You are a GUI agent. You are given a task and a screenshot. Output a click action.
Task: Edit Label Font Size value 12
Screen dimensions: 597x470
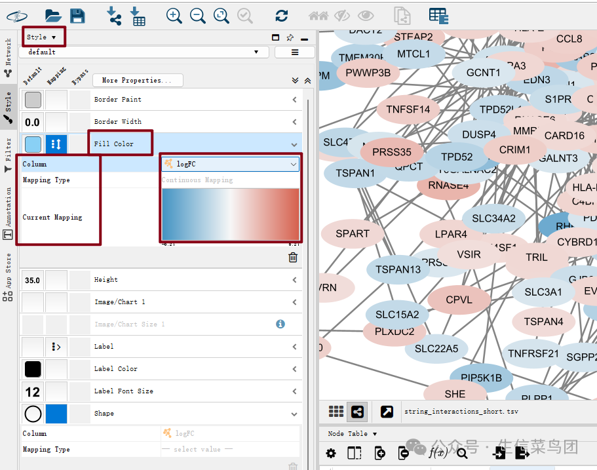pos(32,392)
